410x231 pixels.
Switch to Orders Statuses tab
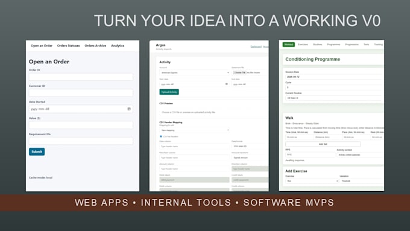point(69,45)
